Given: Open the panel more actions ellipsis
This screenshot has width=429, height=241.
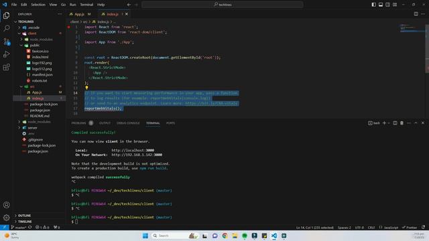Looking at the screenshot, I should coord(409,123).
